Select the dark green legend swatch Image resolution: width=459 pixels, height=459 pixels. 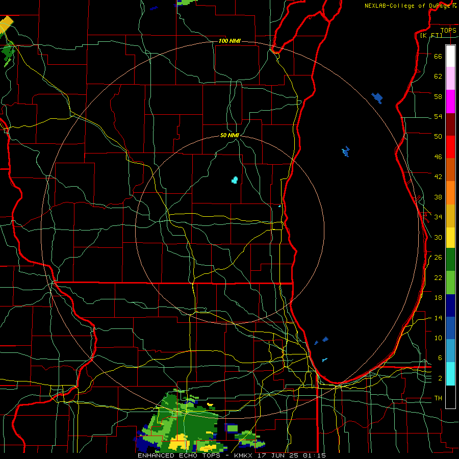click(450, 260)
